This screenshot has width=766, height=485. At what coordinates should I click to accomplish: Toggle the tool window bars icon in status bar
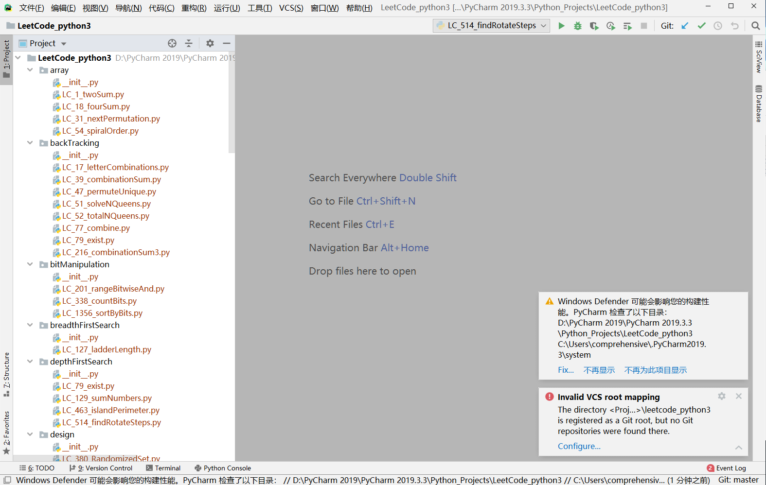coord(7,480)
